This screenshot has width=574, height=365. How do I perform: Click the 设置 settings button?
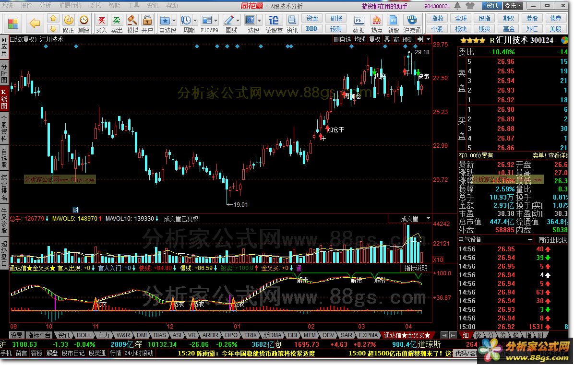click(16, 335)
